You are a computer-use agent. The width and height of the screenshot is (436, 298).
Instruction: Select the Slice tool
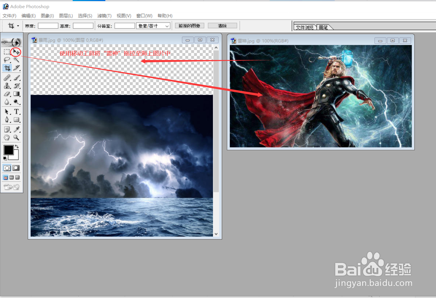click(x=16, y=68)
